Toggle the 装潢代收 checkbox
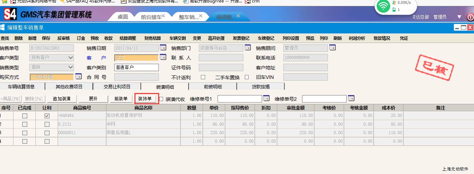Image resolution: width=474 pixels, height=174 pixels. pyautogui.click(x=161, y=99)
